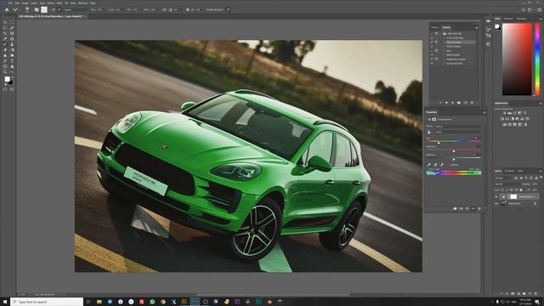Toggle layer filtering on or off
544x306 pixels.
[x=541, y=178]
